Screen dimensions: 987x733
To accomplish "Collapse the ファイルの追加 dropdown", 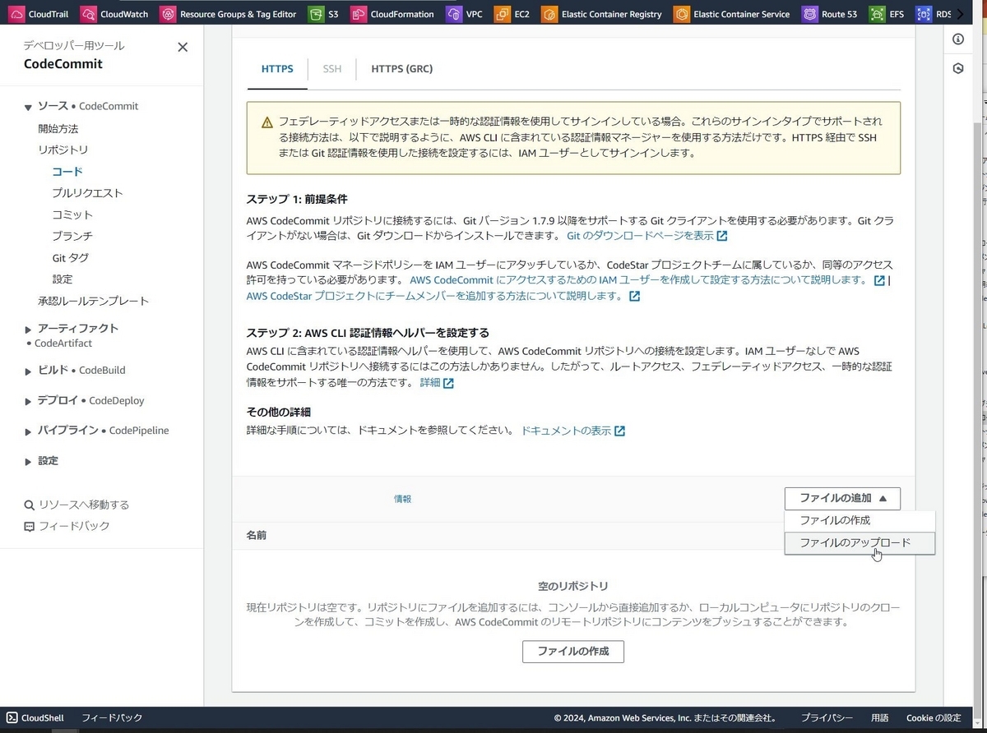I will pos(841,498).
